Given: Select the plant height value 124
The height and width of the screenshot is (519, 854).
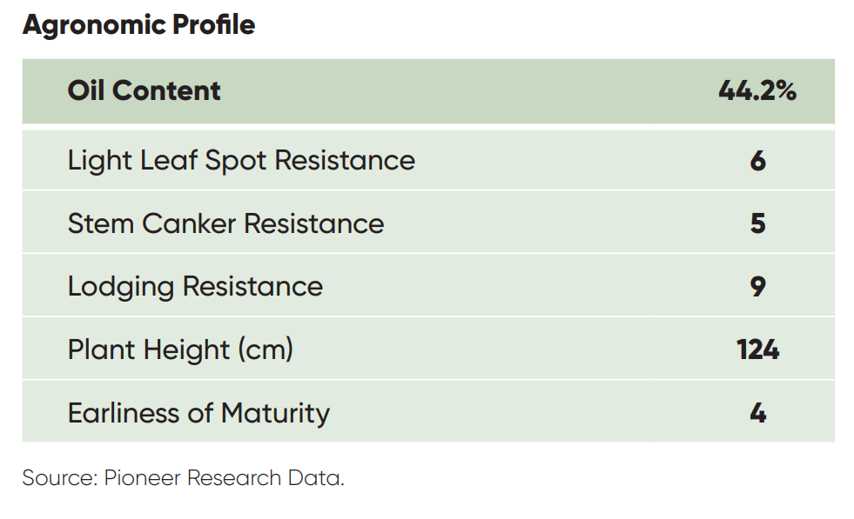Looking at the screenshot, I should (757, 349).
